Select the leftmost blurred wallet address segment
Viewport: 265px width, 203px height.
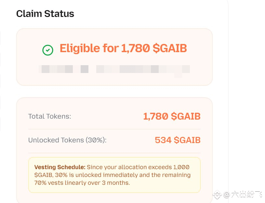pyautogui.click(x=56, y=69)
